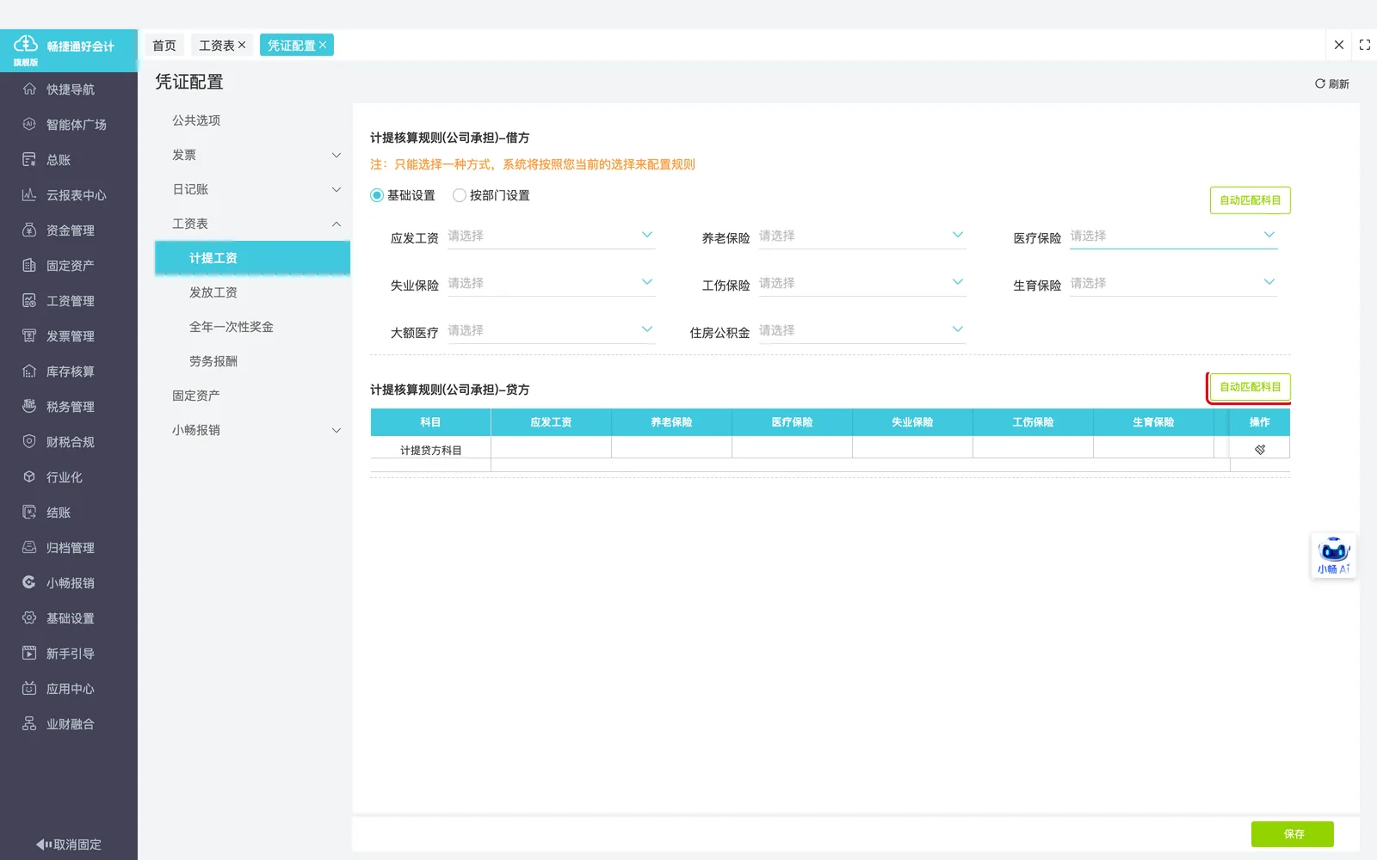Open 财税合规 module
This screenshot has height=860, width=1377.
click(x=69, y=442)
